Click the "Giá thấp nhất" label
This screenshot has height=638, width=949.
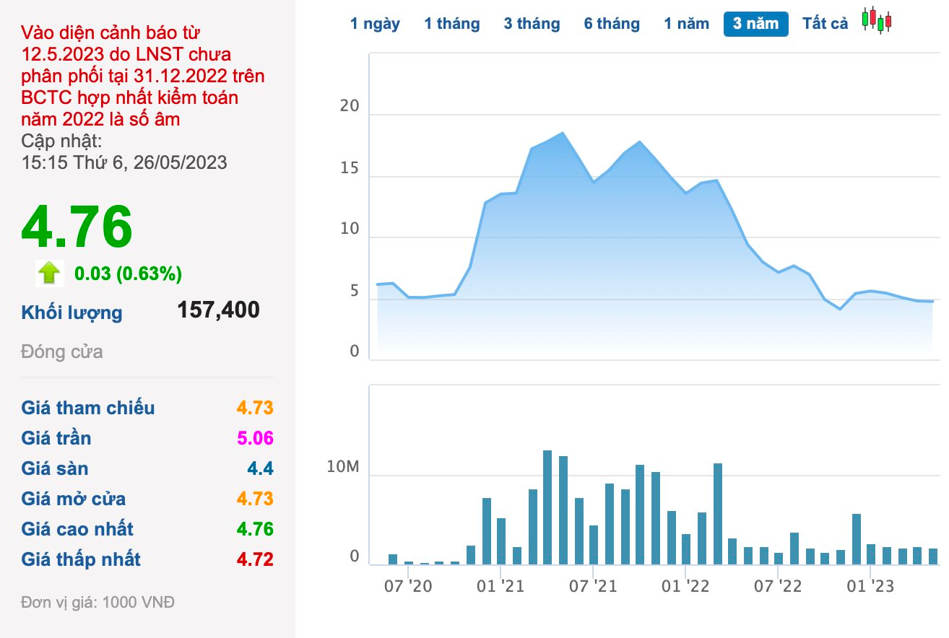(81, 559)
